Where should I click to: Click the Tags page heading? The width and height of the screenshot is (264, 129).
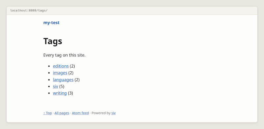[x=53, y=41]
